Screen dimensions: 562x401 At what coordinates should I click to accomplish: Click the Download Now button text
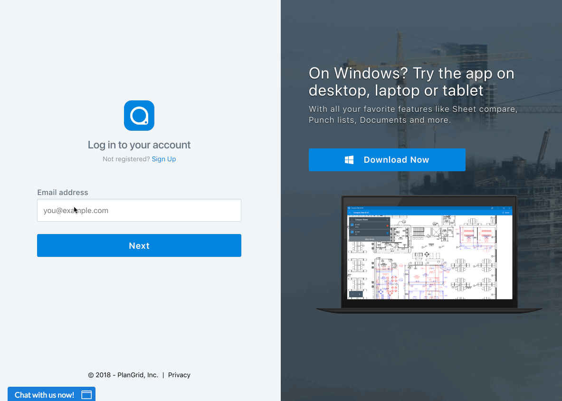[396, 160]
